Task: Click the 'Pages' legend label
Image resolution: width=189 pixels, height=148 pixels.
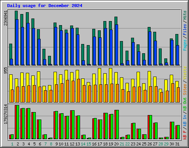Action: pos(185,45)
